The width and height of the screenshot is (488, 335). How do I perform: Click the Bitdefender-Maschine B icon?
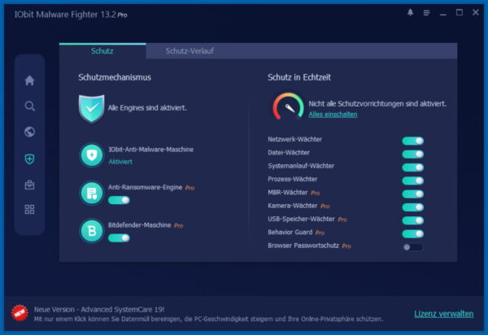(91, 231)
